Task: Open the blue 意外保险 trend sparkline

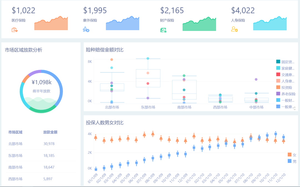Action: 122,24
